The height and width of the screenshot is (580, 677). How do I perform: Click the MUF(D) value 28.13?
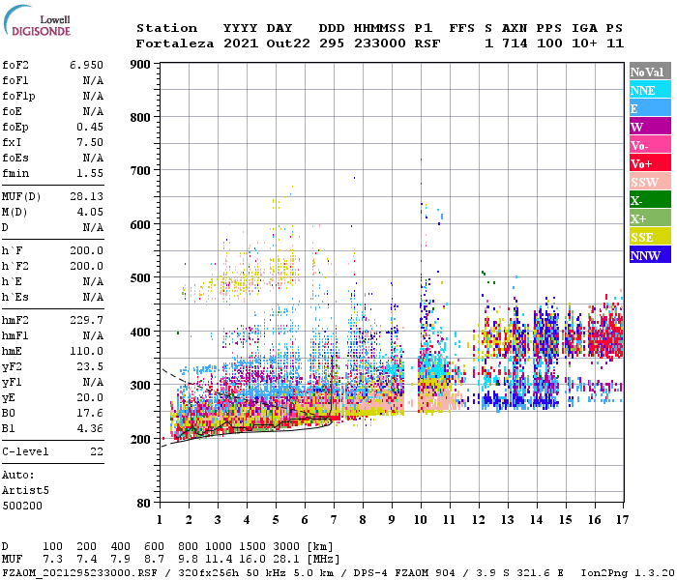[x=86, y=196]
